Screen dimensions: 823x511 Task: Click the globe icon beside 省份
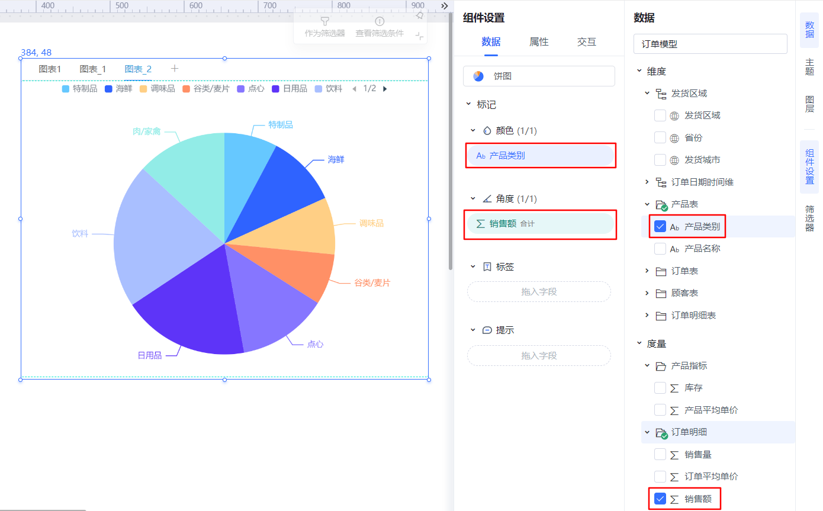674,138
